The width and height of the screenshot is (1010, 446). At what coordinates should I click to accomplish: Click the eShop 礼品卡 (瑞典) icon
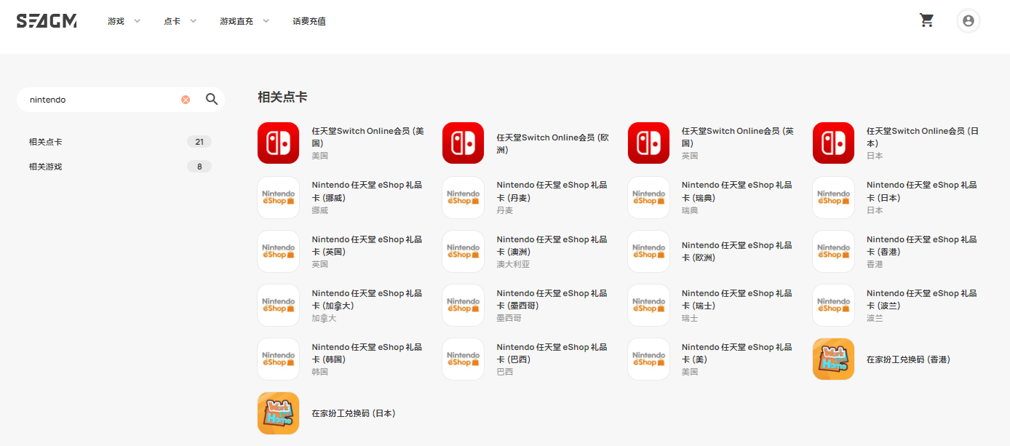pyautogui.click(x=648, y=197)
